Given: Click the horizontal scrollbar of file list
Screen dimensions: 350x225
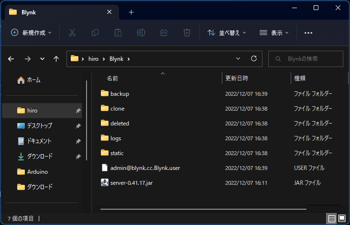Looking at the screenshot, I should point(203,209).
